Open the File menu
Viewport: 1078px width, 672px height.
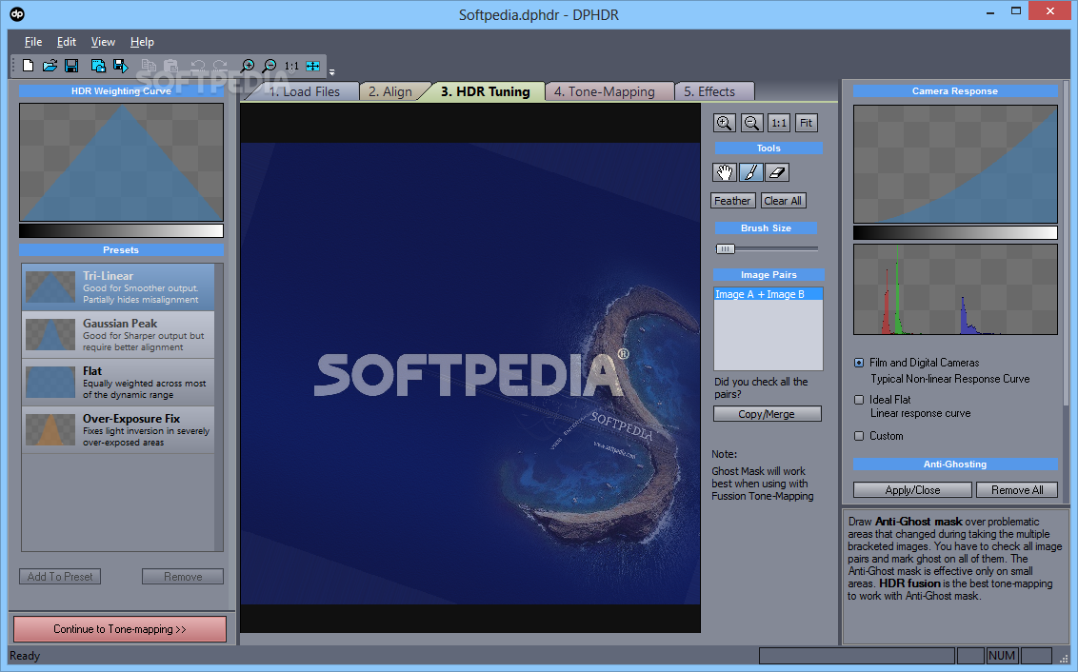click(x=33, y=42)
